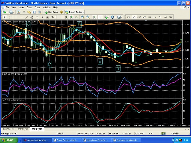Click the 713/6 kb connection status
Screen dimensions: 191x143
(x=174, y=134)
